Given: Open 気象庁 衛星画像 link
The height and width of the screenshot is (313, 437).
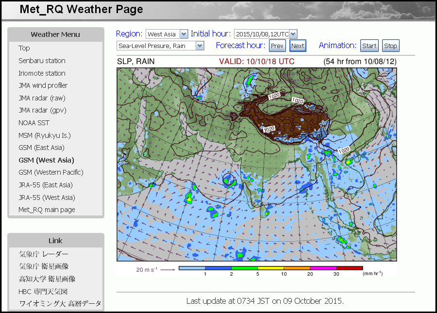Looking at the screenshot, I should pyautogui.click(x=44, y=266).
